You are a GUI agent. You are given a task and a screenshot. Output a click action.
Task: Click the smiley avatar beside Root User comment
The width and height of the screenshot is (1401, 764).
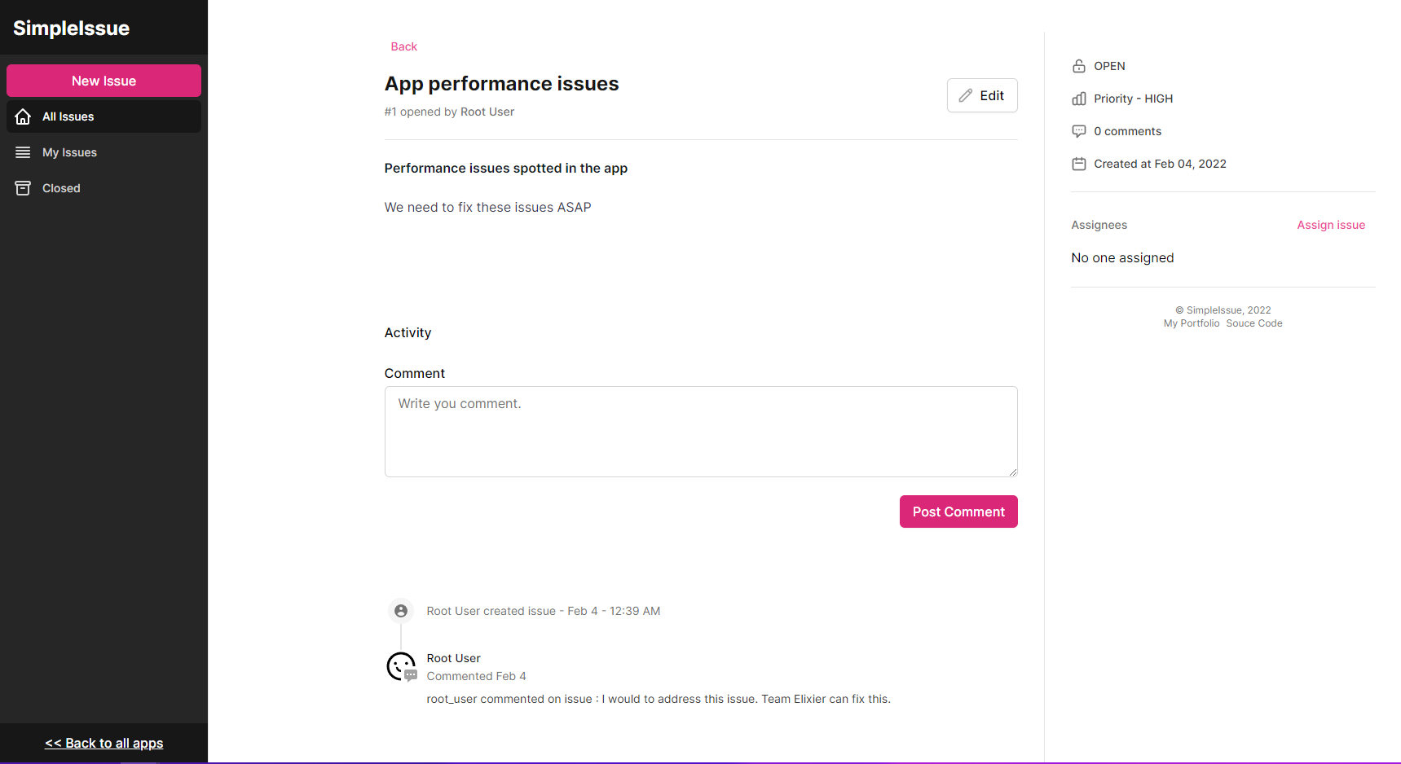[400, 666]
